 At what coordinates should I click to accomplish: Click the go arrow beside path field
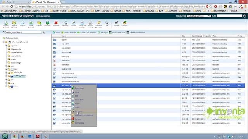coord(44,32)
